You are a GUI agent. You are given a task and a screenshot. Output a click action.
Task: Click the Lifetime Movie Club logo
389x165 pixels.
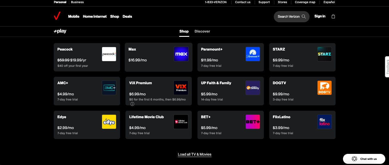click(181, 122)
